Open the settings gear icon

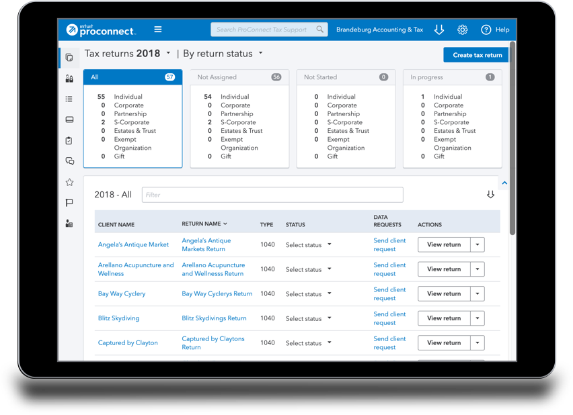click(x=462, y=30)
